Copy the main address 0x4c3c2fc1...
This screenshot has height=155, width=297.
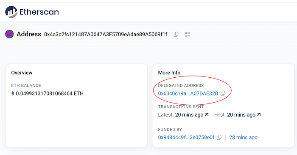click(176, 34)
